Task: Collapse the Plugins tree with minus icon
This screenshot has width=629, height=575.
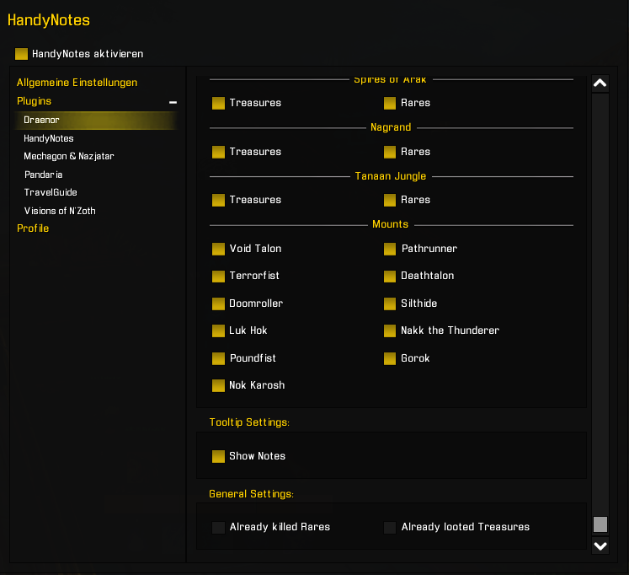Action: tap(173, 102)
